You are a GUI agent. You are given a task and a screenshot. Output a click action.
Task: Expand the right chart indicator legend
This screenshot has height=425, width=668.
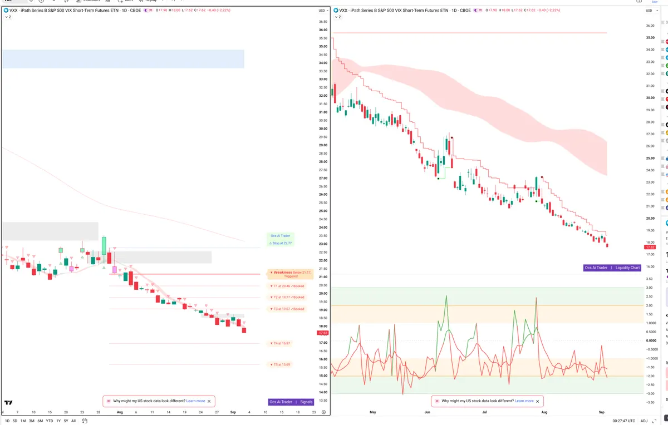pyautogui.click(x=337, y=17)
